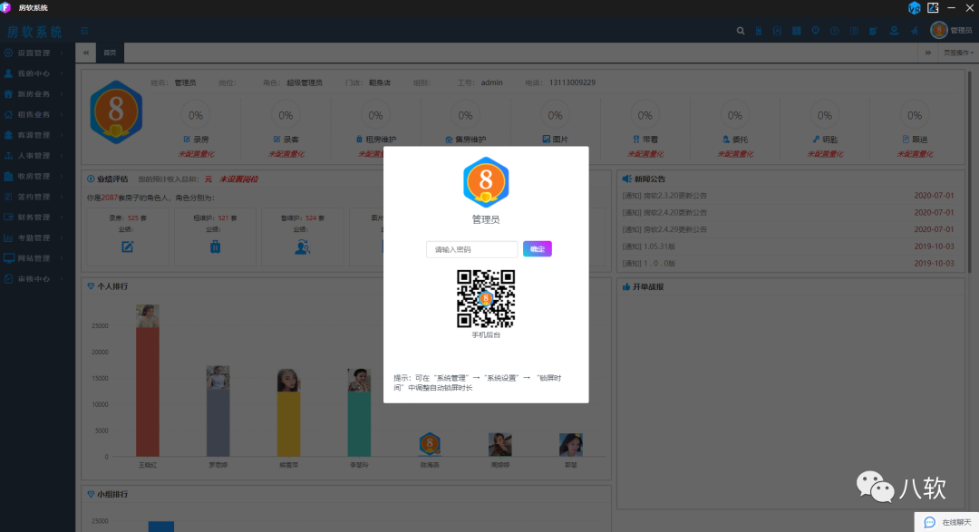Toggle the sidebar hamburger menu icon
Viewport: 979px width, 532px height.
(x=84, y=31)
